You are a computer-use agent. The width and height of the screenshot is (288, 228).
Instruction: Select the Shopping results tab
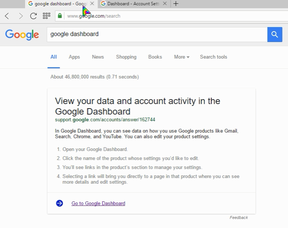[x=126, y=57]
